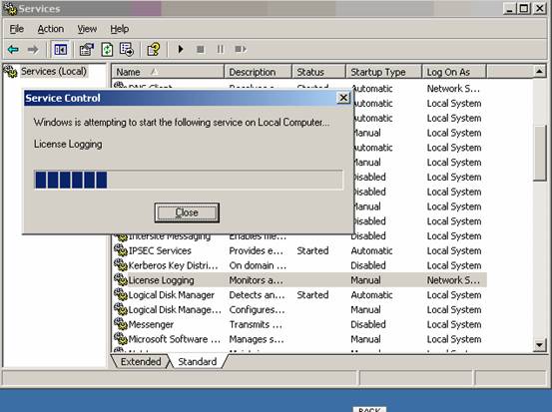Click Started status of Logical Disk Manager
This screenshot has height=412, width=552.
coord(312,295)
